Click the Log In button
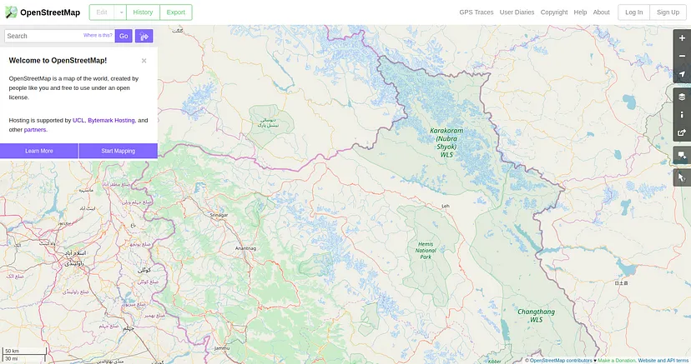The image size is (691, 364). (633, 12)
